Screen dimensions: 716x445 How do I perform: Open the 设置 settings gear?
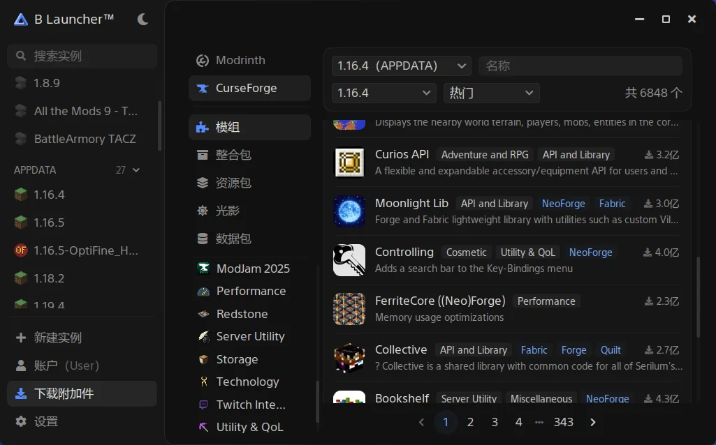[21, 421]
